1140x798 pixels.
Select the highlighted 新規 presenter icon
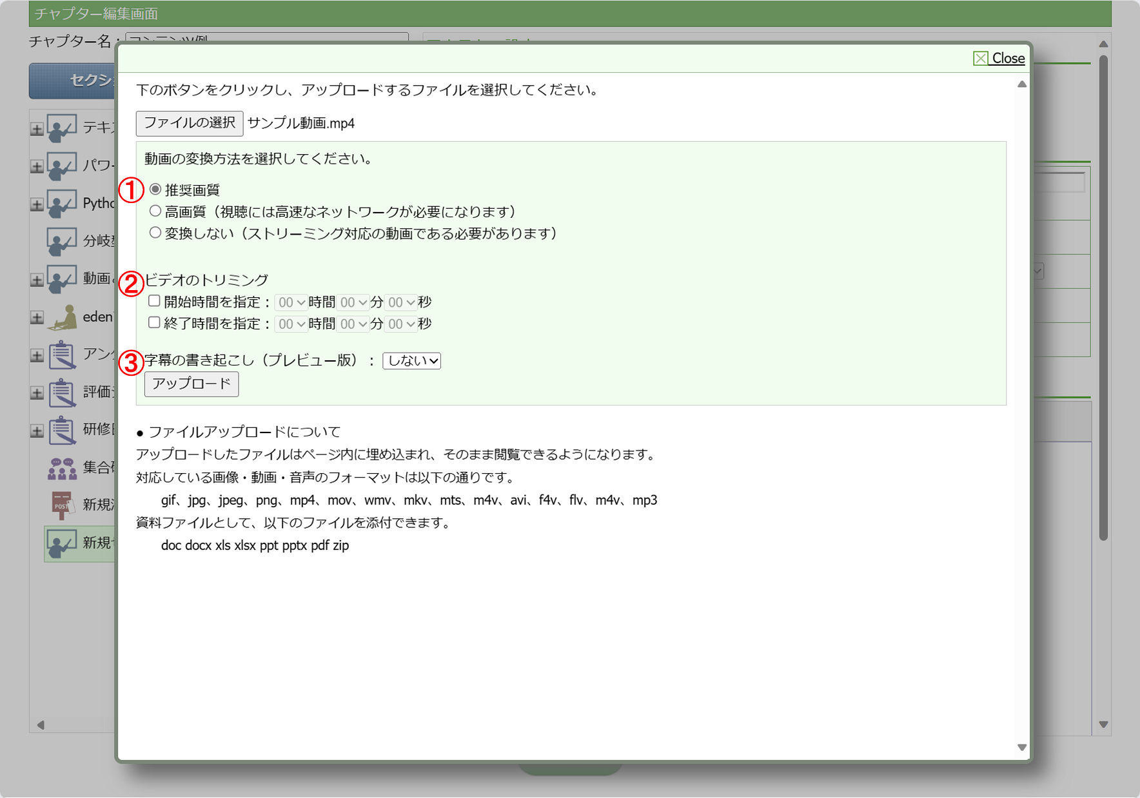point(62,543)
